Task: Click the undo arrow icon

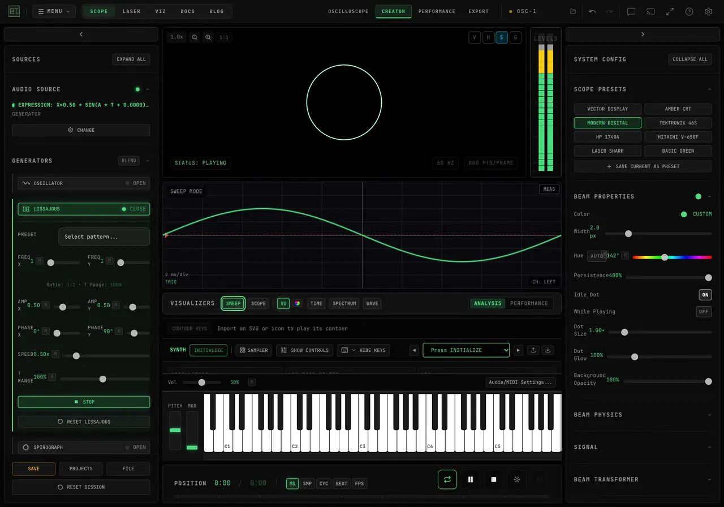Action: coord(593,11)
